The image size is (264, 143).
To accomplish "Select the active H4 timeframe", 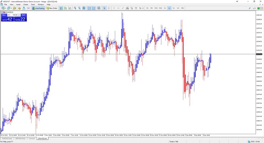I will point(169,8).
